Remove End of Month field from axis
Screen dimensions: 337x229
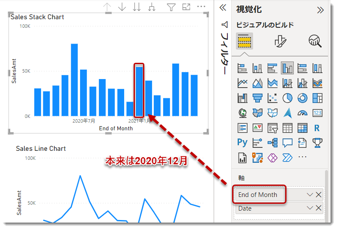319,195
